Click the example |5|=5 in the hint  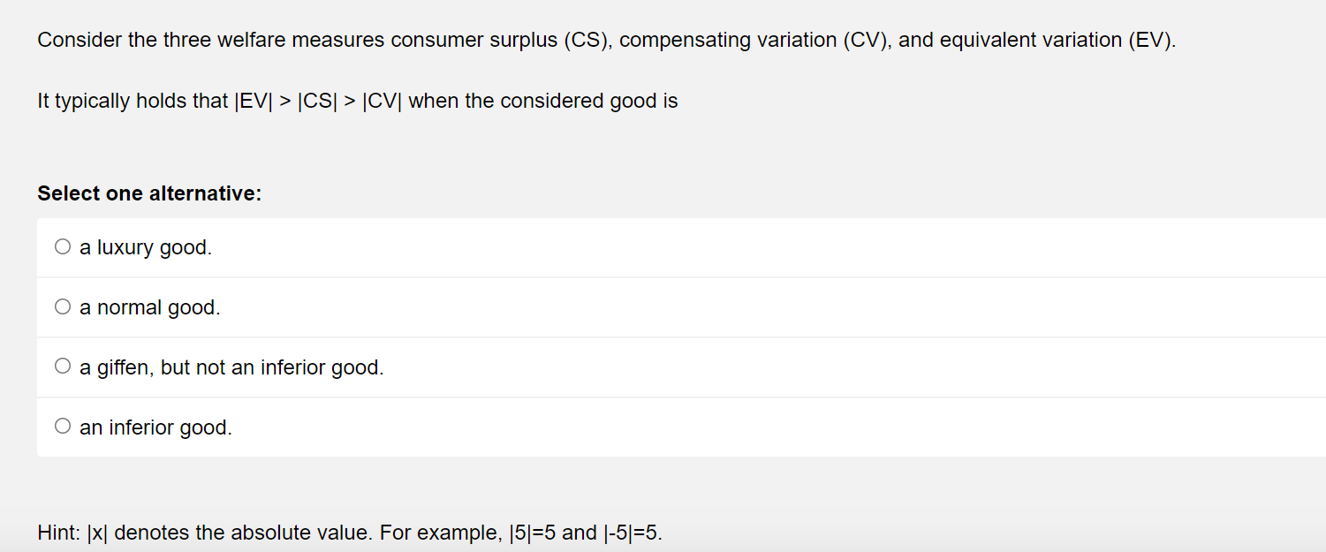(x=534, y=532)
